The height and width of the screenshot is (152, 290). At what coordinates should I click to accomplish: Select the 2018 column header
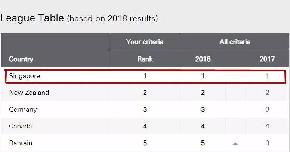click(203, 59)
